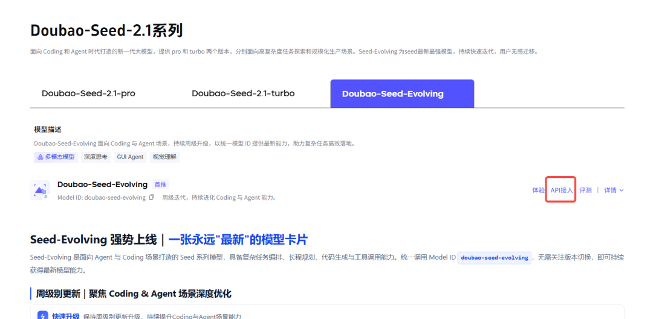
Task: Switch to the Doubao-Seed-2.1-turbo tab
Action: click(x=243, y=94)
